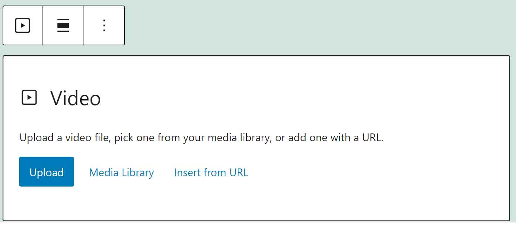Image resolution: width=516 pixels, height=226 pixels.
Task: Add a video with the Insert from URL link
Action: pyautogui.click(x=211, y=172)
